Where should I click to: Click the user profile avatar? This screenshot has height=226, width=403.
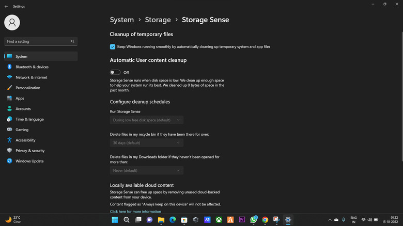click(12, 22)
